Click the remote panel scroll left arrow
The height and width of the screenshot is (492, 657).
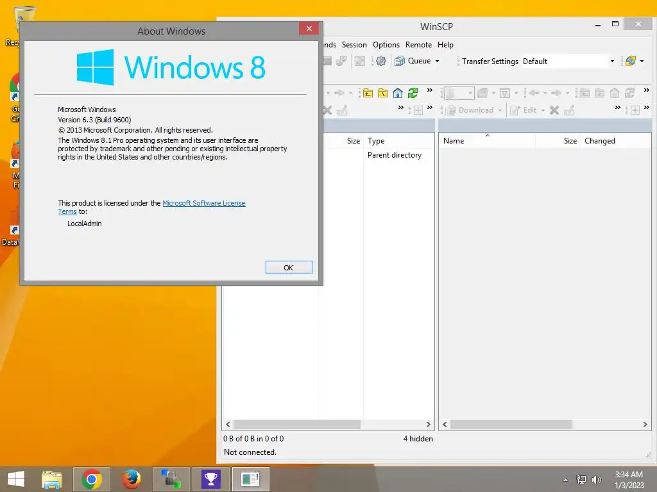click(445, 424)
